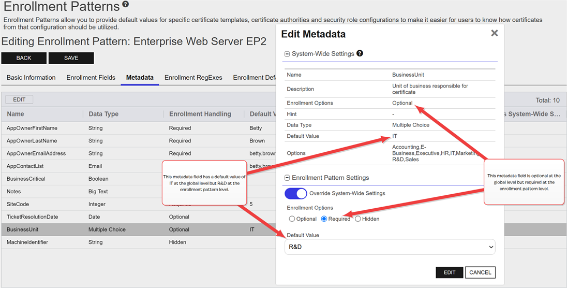Save the enrollment pattern
The width and height of the screenshot is (567, 288).
tap(71, 58)
